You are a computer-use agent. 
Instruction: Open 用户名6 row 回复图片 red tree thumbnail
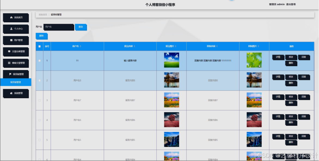254,120
